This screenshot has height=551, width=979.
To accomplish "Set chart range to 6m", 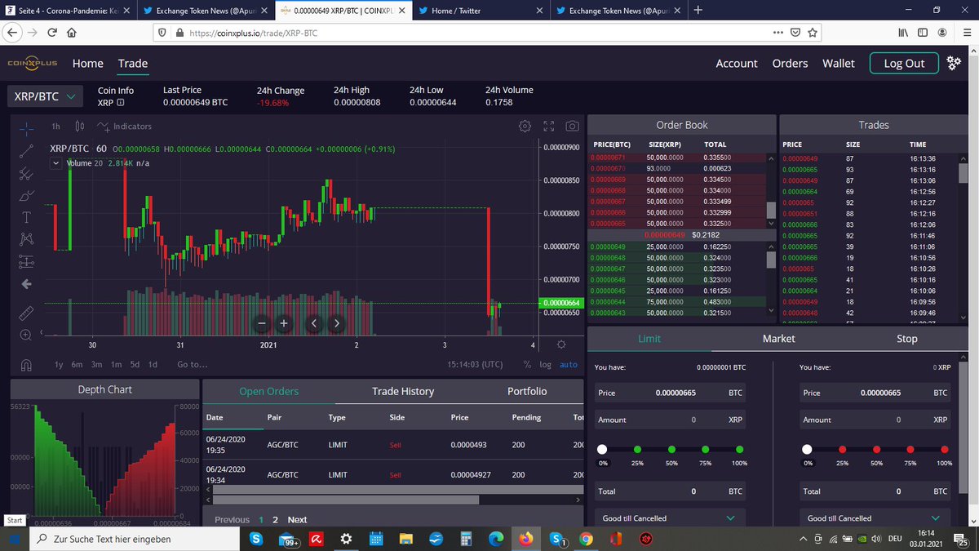I will pyautogui.click(x=77, y=365).
